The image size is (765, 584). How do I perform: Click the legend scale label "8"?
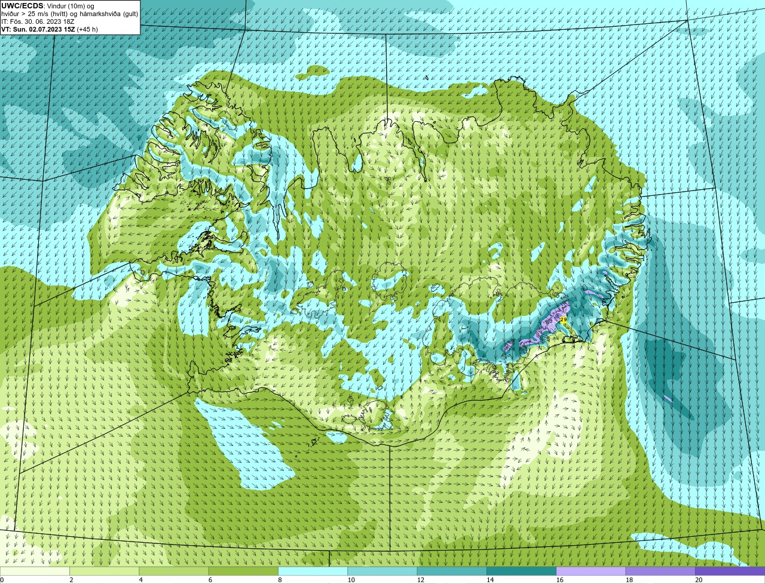coord(280,580)
